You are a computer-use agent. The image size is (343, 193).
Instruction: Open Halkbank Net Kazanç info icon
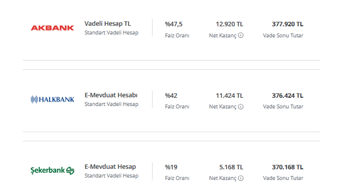click(x=241, y=107)
